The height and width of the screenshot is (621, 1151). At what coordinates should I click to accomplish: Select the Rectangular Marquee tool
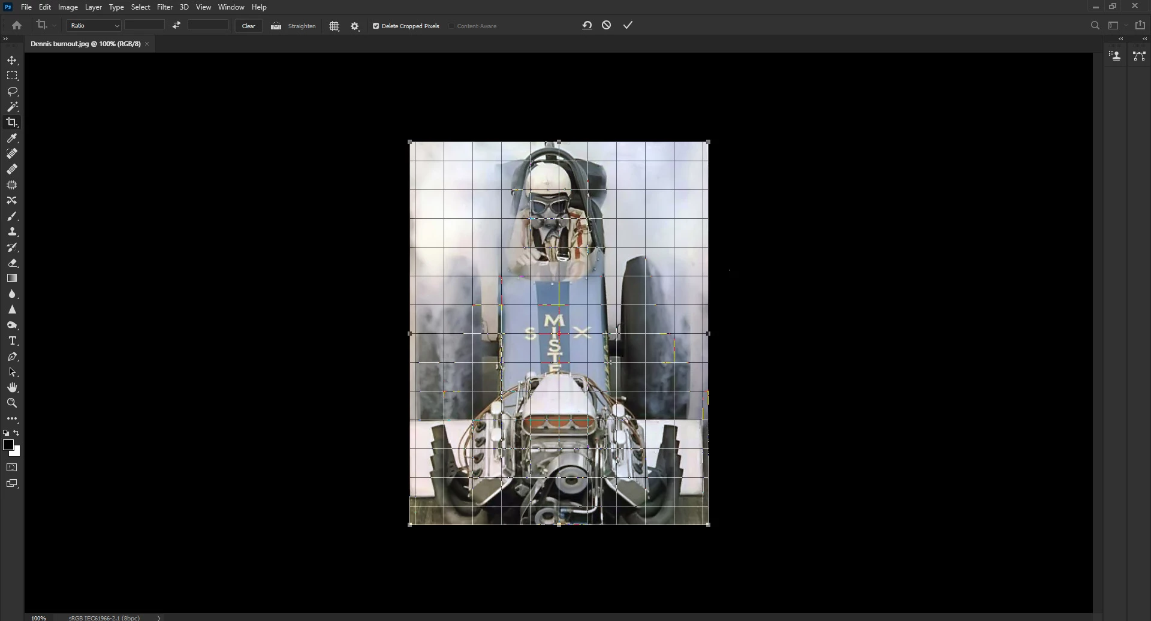12,76
